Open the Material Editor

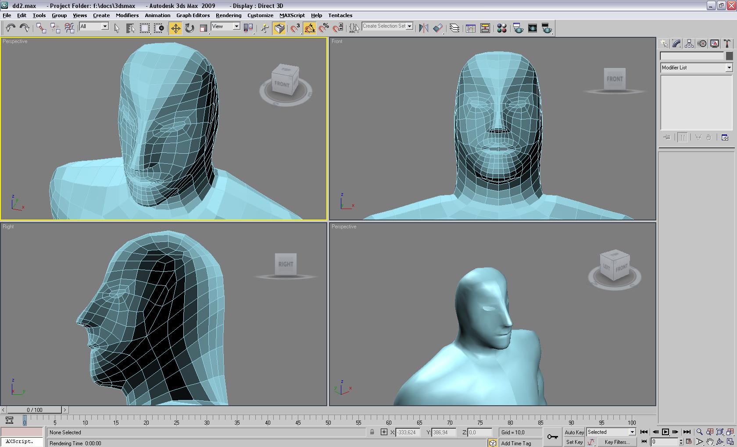tap(502, 29)
